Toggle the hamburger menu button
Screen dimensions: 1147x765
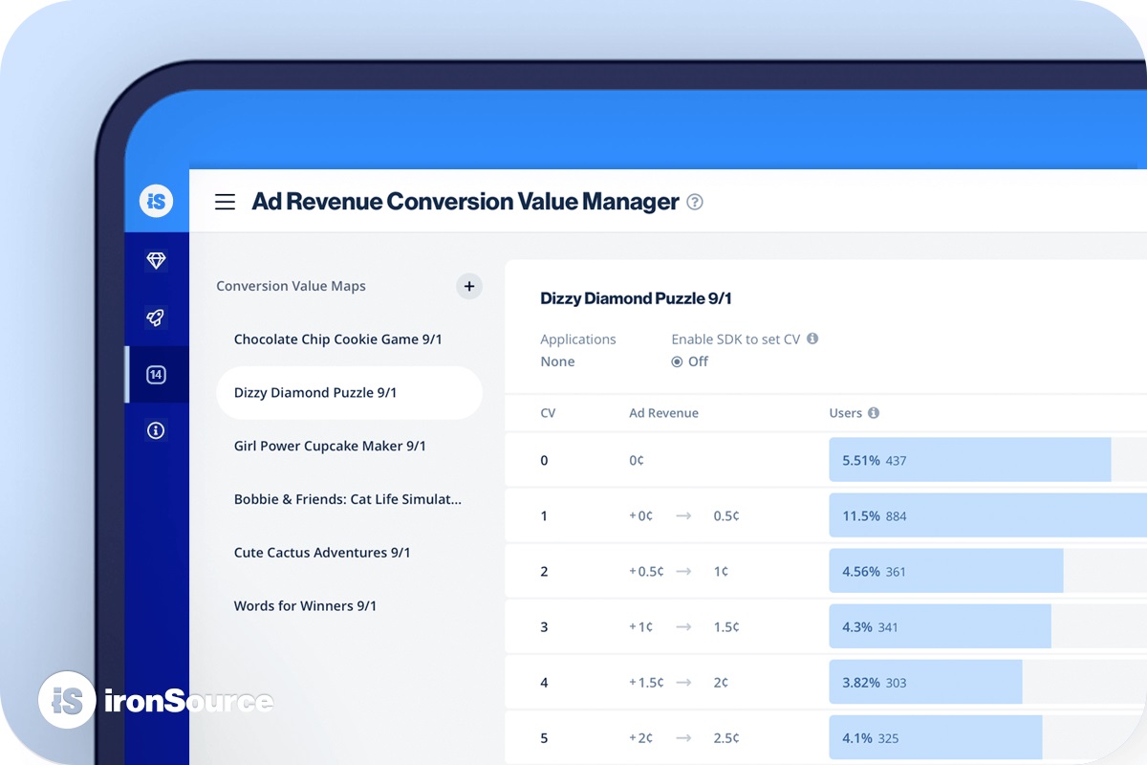click(x=225, y=202)
